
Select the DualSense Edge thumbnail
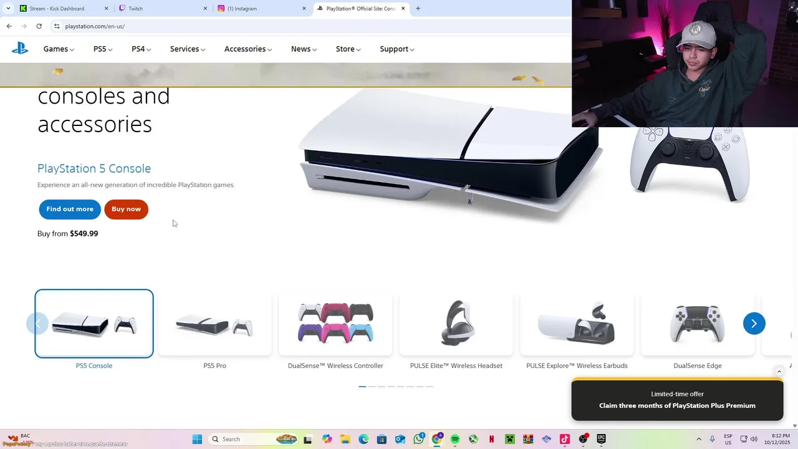tap(698, 324)
